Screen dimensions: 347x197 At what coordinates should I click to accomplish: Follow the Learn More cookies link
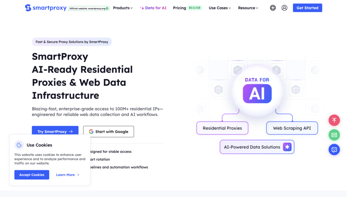click(x=67, y=175)
